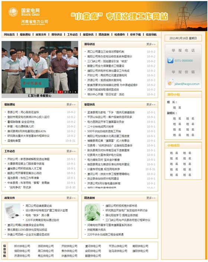The height and width of the screenshot is (262, 208).
Task: Open 检查操作 in the navigation bar
Action: click(x=120, y=34)
